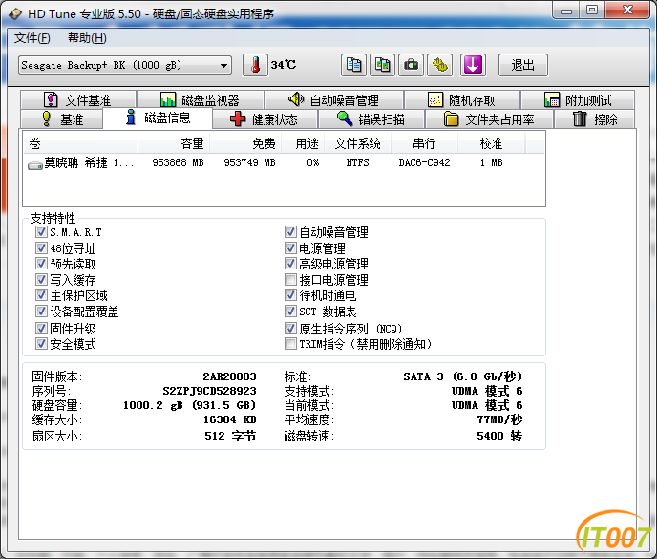
Task: Enable the 接口电源管理 checkbox
Action: coord(290,280)
